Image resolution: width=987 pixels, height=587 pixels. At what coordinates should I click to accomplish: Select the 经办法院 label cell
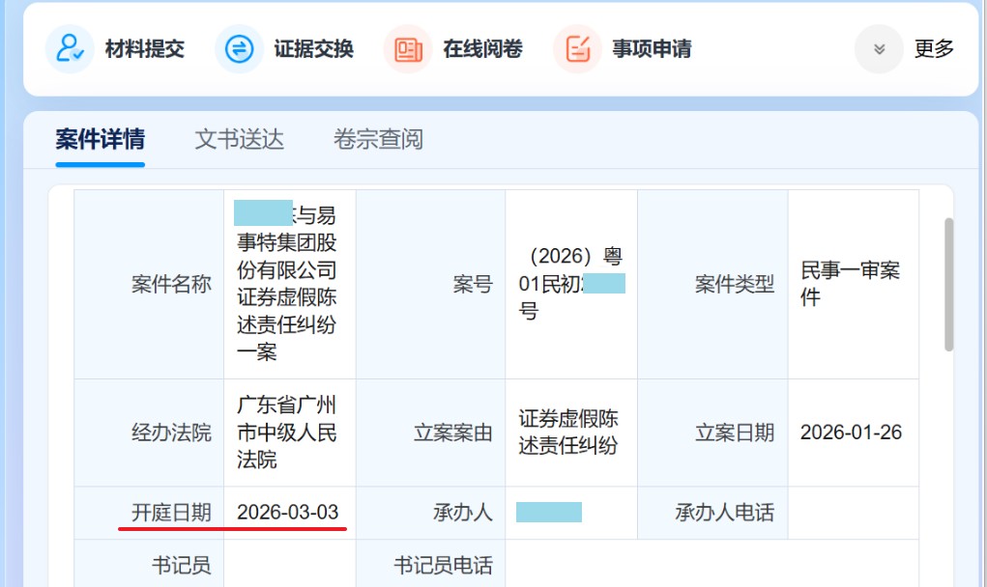(149, 433)
